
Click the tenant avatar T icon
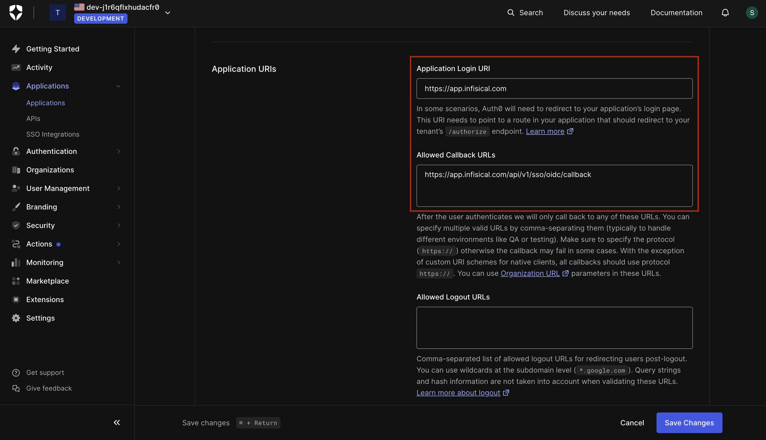(x=57, y=13)
